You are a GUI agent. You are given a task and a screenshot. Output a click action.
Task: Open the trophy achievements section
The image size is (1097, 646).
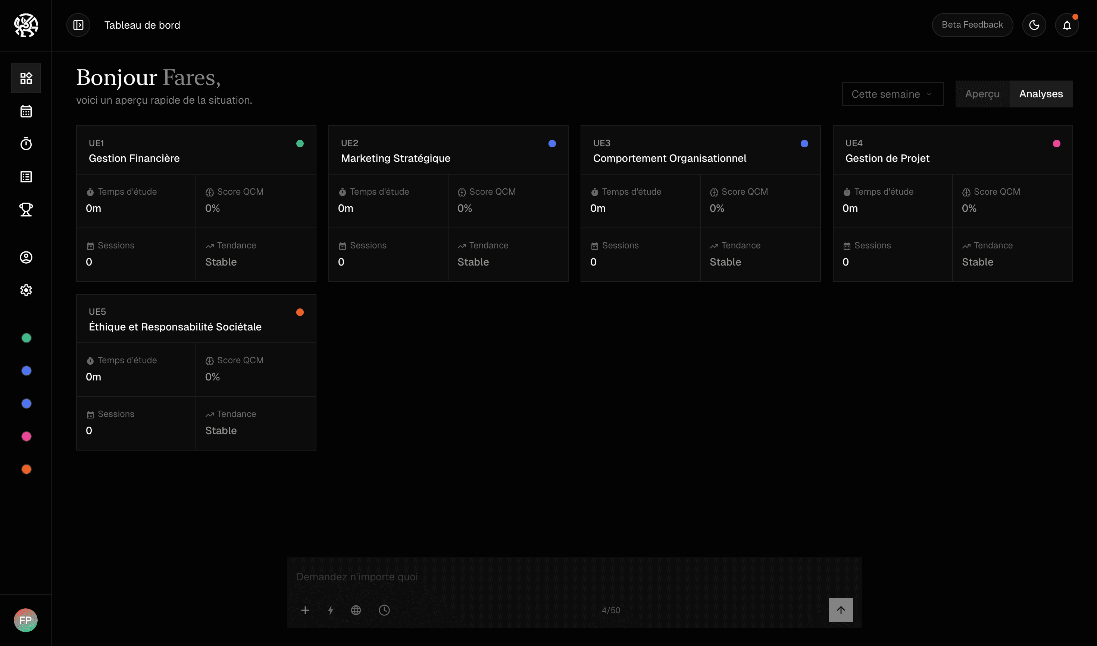(26, 209)
